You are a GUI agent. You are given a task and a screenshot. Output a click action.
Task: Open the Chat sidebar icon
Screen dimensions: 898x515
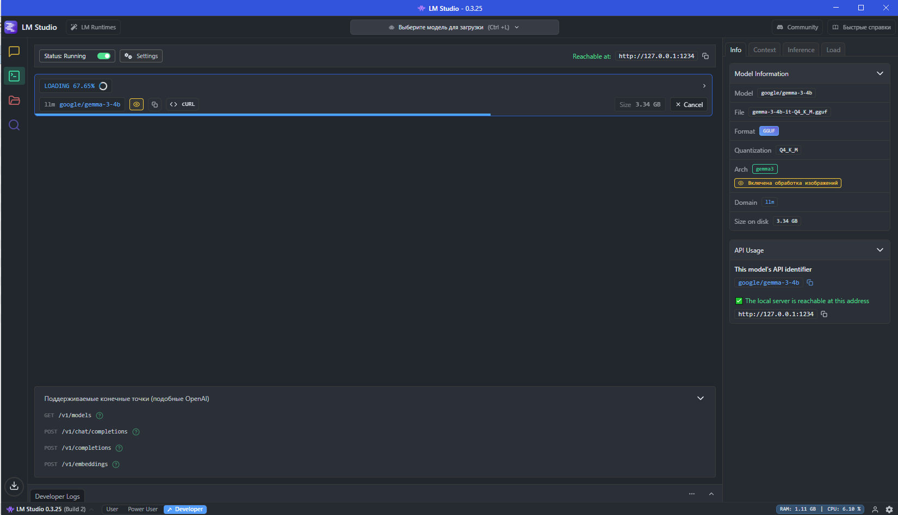pos(14,52)
